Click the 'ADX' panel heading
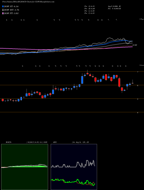 (x=55, y=142)
